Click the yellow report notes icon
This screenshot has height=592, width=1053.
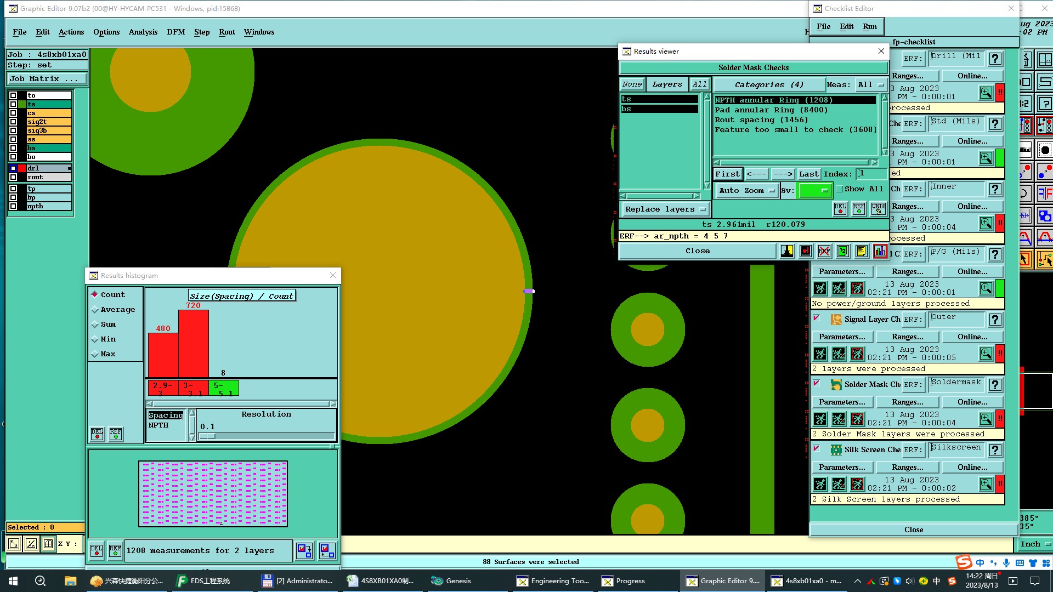coord(861,251)
